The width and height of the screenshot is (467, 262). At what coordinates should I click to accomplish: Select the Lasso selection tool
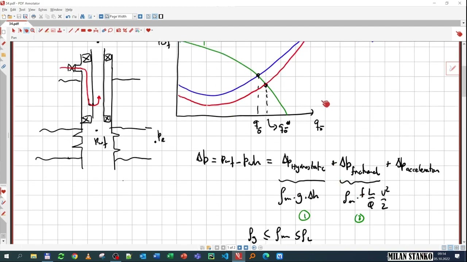point(110,30)
